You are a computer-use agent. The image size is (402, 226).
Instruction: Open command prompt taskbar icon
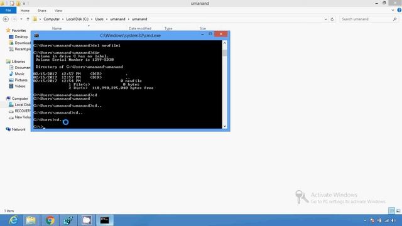105,220
